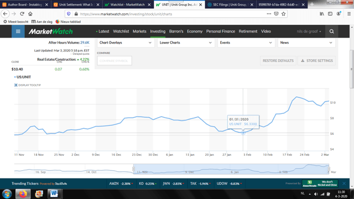Image resolution: width=354 pixels, height=199 pixels.
Task: Click the volume speaker tray icon
Action: click(x=316, y=194)
